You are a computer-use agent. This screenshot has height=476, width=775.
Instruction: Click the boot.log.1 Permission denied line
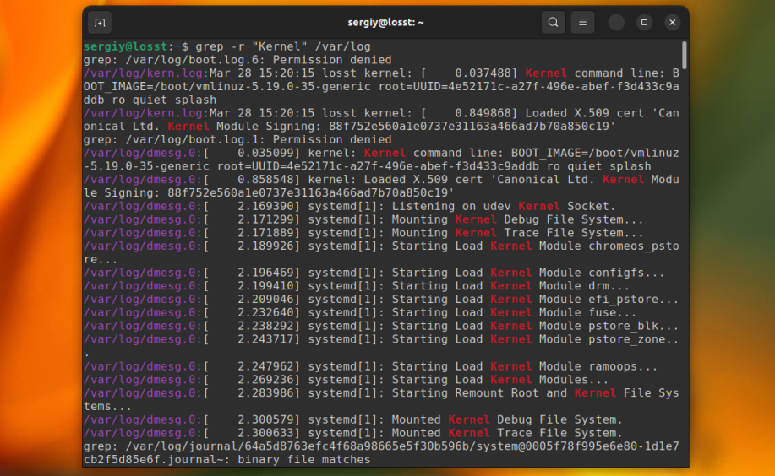[237, 140]
